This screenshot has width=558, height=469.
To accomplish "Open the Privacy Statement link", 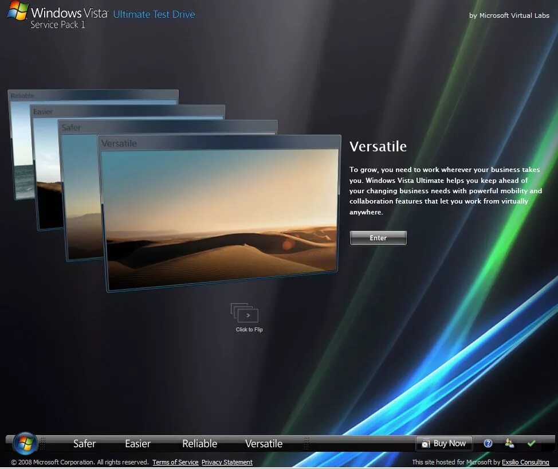I will [x=227, y=462].
